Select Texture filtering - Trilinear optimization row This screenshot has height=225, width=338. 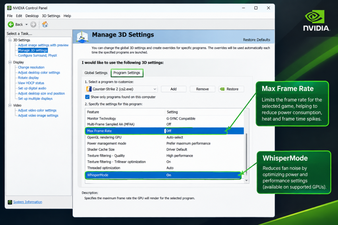165,162
